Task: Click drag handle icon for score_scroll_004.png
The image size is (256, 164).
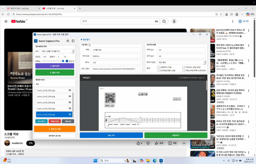Action: click(70, 102)
